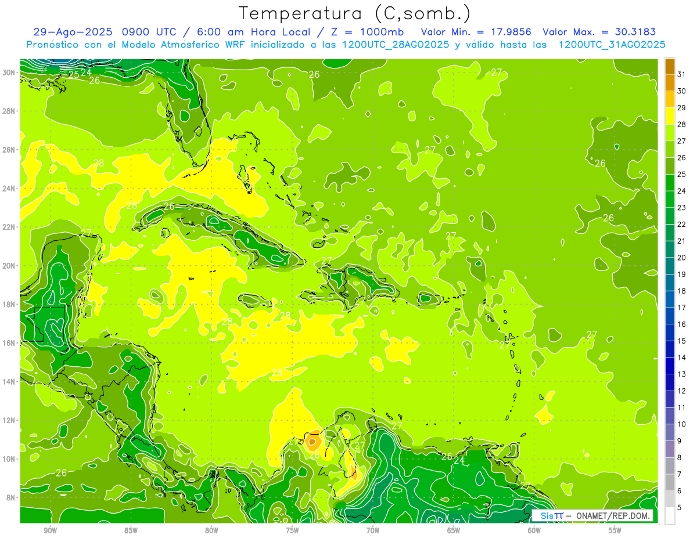Click the white legend swatch below 5
The image size is (697, 538).
click(670, 516)
